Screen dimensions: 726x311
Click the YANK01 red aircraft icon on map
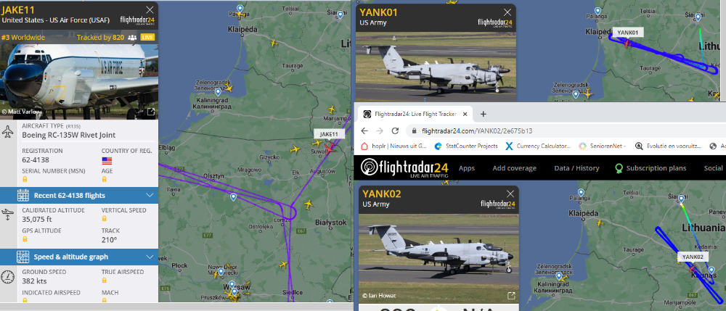pyautogui.click(x=627, y=44)
